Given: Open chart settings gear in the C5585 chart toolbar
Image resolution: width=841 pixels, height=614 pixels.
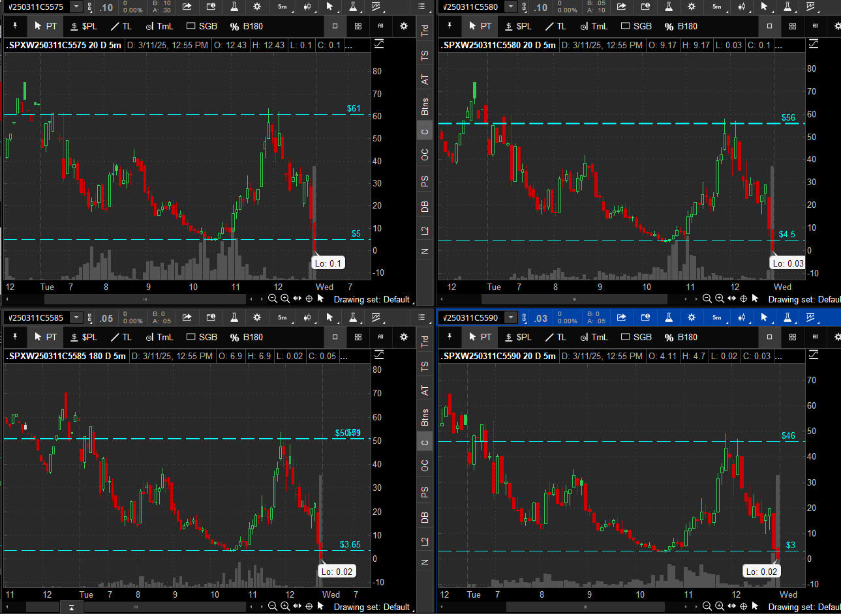Looking at the screenshot, I should (257, 318).
